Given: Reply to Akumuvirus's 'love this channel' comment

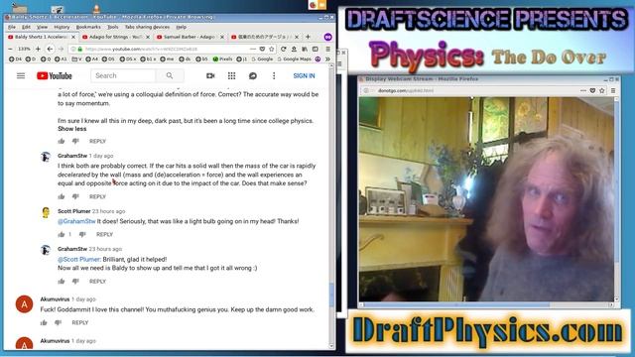Looking at the screenshot, I should coord(79,322).
